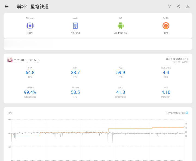196x161 pixels.
Task: Tap the Android 16 robot icon
Action: (x=121, y=26)
